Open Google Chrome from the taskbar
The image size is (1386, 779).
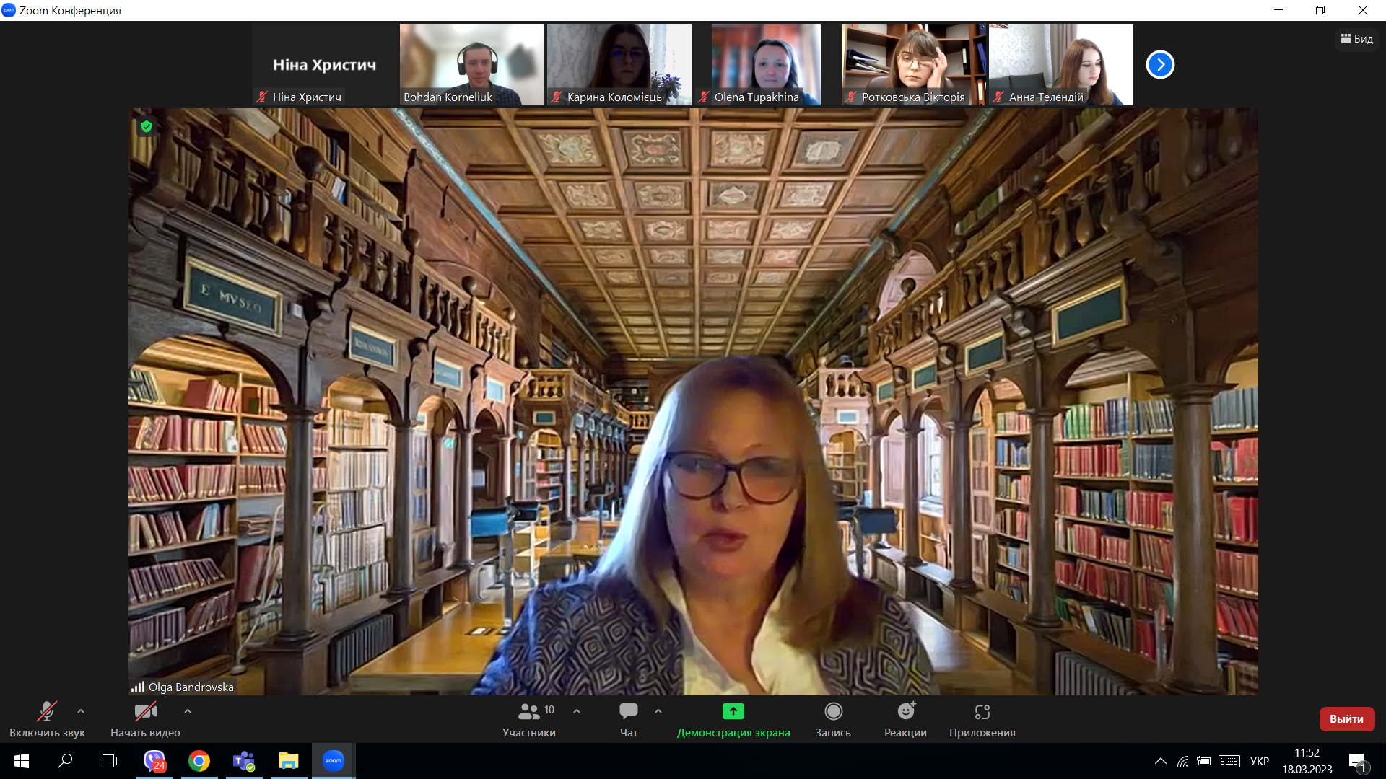tap(199, 761)
